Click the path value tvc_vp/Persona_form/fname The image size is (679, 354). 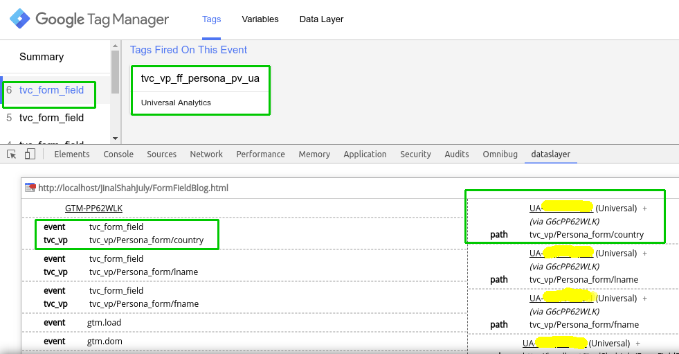[584, 325]
